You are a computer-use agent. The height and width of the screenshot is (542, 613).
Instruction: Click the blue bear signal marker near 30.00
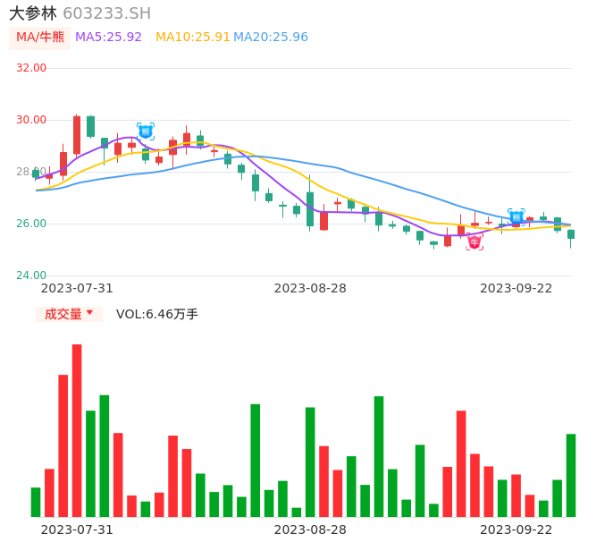click(146, 131)
